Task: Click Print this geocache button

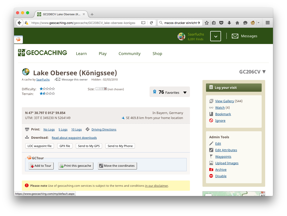Action: [x=76, y=166]
